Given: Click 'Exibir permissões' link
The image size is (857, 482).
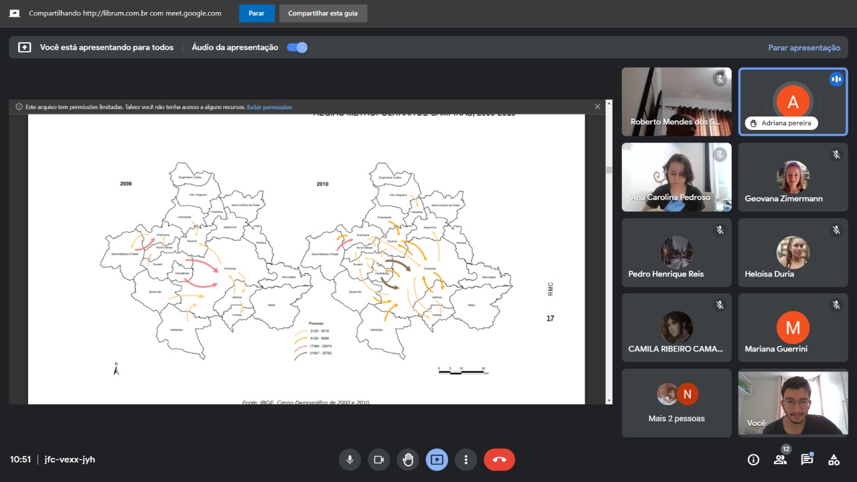Looking at the screenshot, I should point(269,107).
